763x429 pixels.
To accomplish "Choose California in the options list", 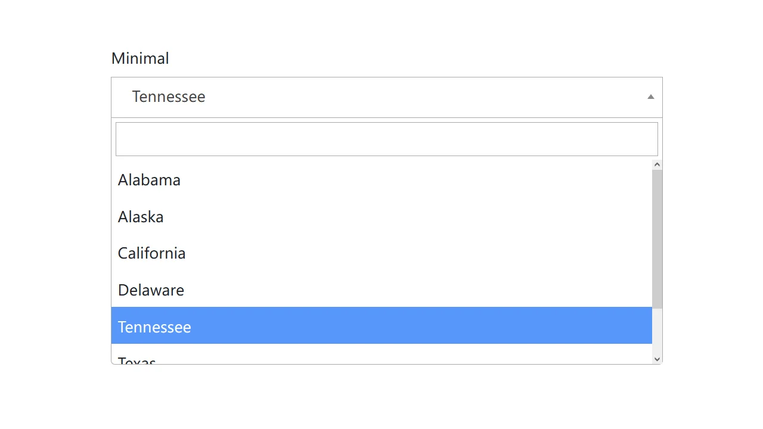I will click(151, 253).
